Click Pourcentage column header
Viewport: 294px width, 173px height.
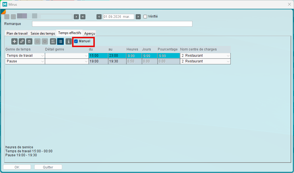click(168, 49)
